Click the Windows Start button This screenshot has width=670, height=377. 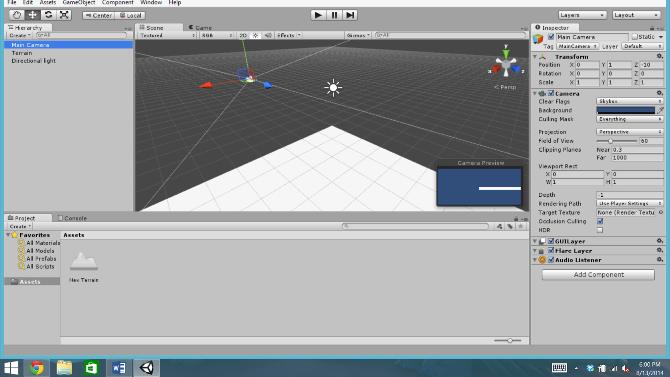11,367
